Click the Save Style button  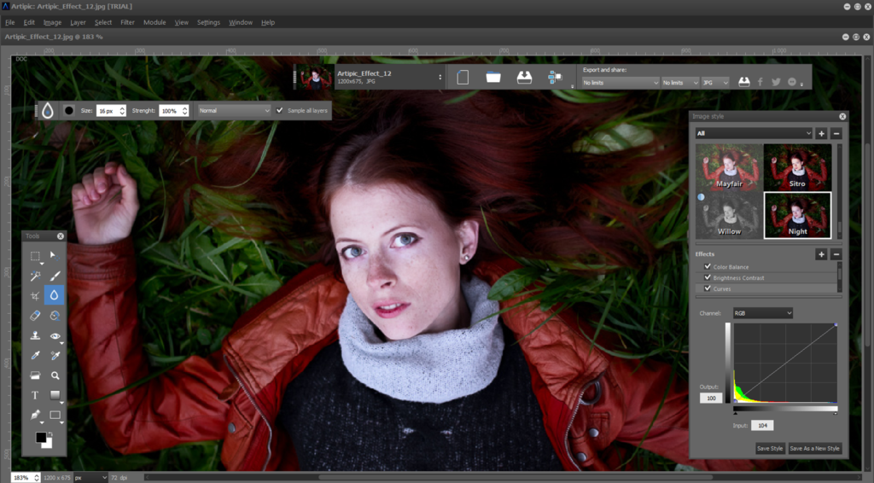770,449
